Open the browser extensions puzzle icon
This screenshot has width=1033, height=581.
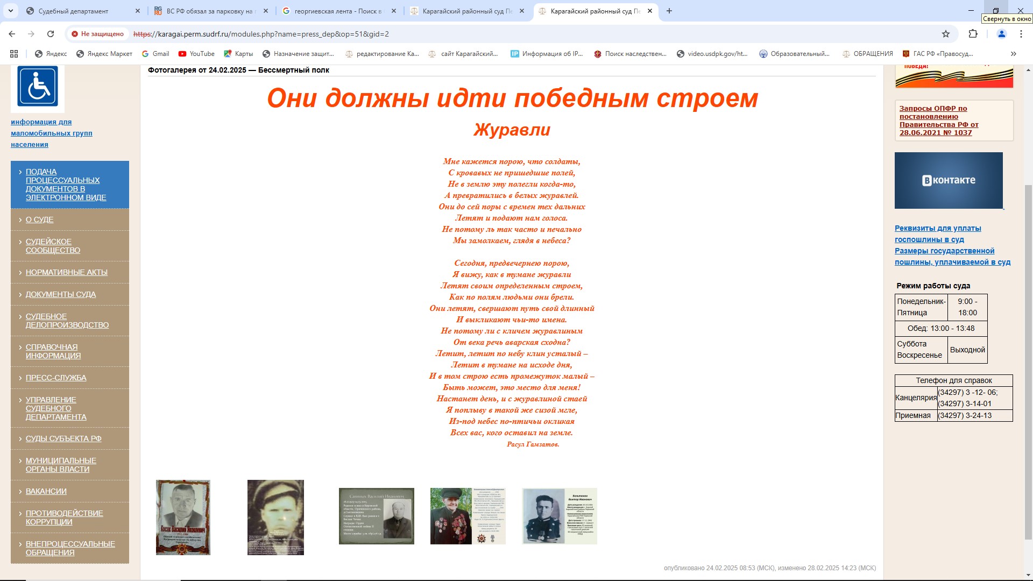pos(973,34)
